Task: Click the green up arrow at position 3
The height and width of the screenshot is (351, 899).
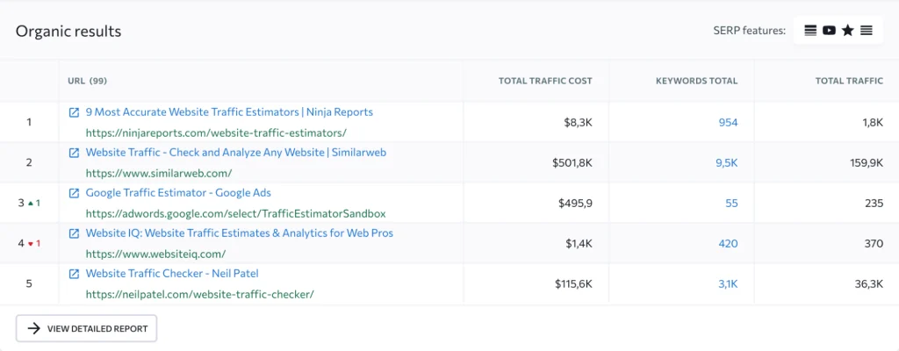Action: [x=31, y=203]
